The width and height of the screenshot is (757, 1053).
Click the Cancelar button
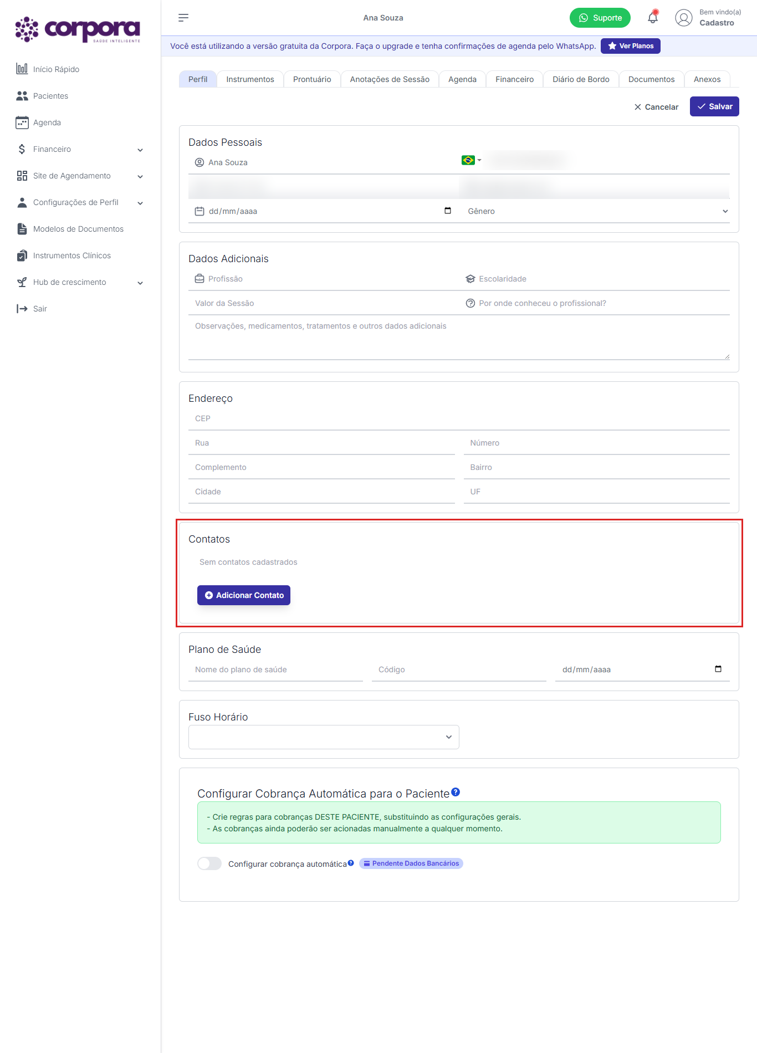pyautogui.click(x=656, y=107)
